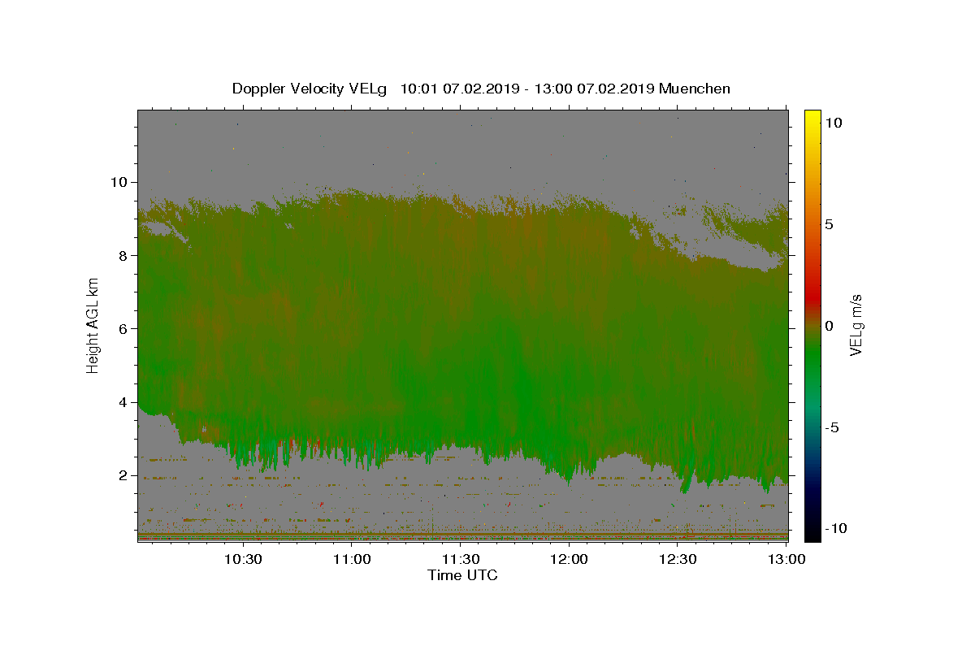Screen dimensions: 975x650
Task: Click the 'Muenchen' location in the title
Action: (695, 89)
